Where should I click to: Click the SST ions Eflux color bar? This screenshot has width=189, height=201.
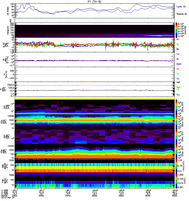(x=176, y=107)
